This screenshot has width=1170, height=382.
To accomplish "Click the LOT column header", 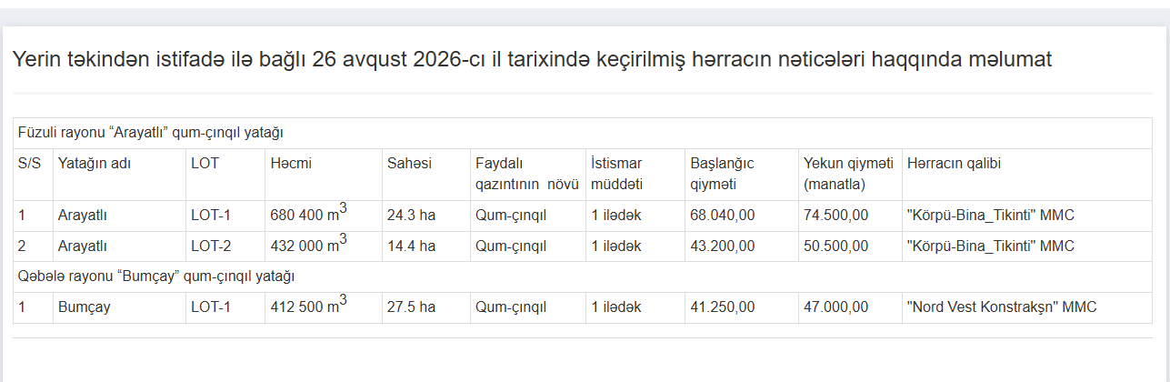I will 225,175.
